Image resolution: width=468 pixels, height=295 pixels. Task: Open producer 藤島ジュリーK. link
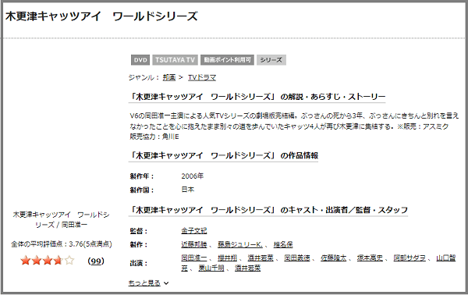click(x=240, y=244)
